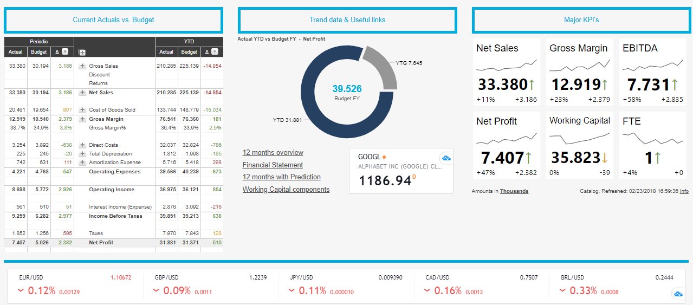Open the 12 months overview link
Screen dimensions: 693x305
[273, 153]
